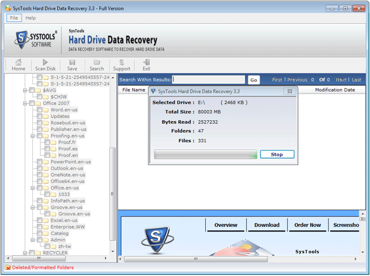Screen dimensions: 370x276
Task: Go to Previous search result
Action: (297, 80)
